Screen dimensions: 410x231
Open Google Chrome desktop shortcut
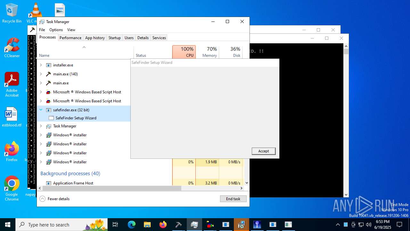12,188
